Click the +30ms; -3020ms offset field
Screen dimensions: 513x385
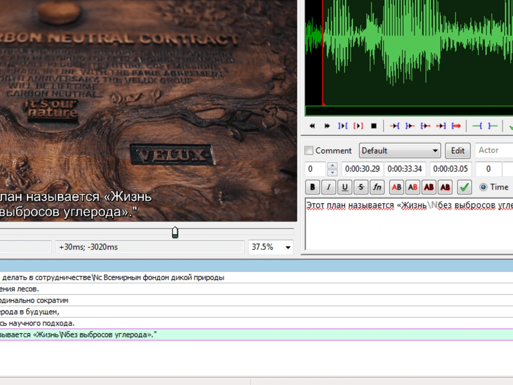(150, 247)
